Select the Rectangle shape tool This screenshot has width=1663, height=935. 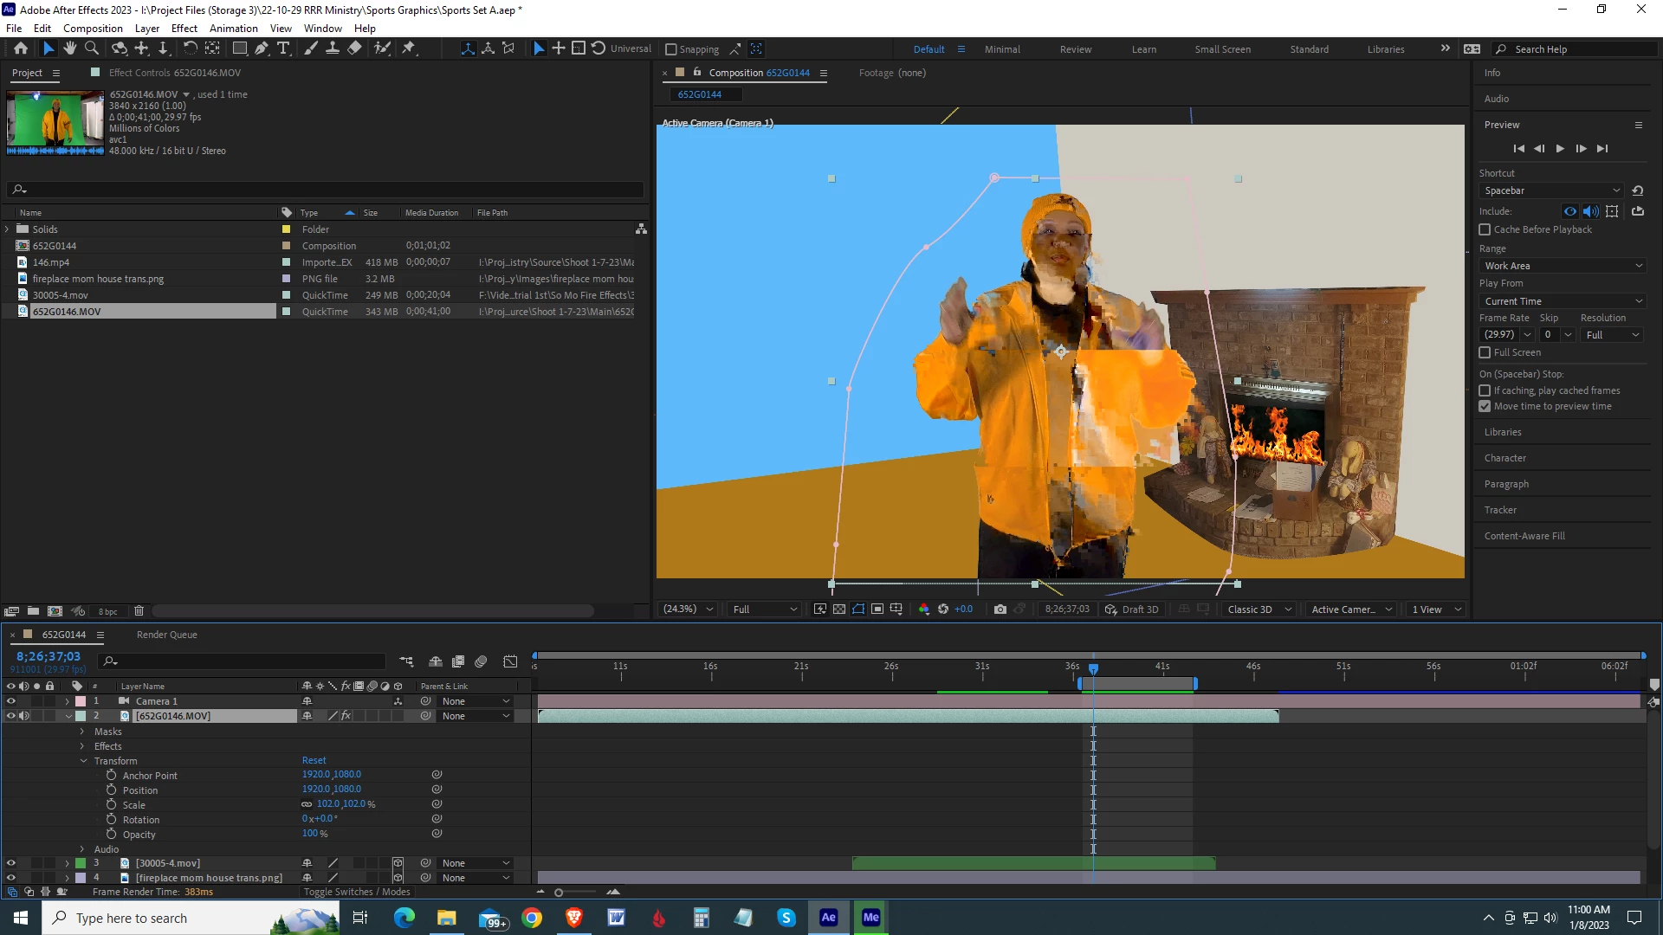click(240, 48)
